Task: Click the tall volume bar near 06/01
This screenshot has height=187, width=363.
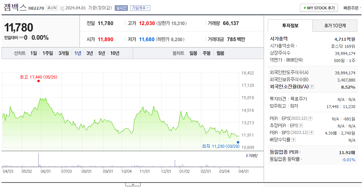Action: 38,160
